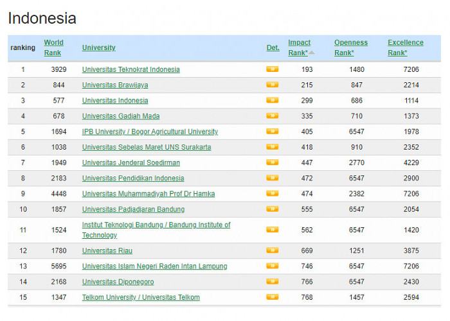Click the Indonesia page heading
Viewport: 450px width, 321px height.
coord(42,18)
